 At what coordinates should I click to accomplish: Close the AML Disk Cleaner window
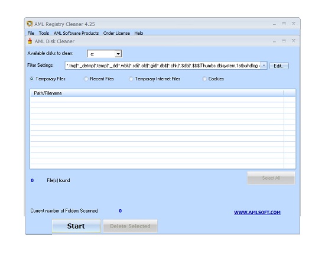click(294, 41)
